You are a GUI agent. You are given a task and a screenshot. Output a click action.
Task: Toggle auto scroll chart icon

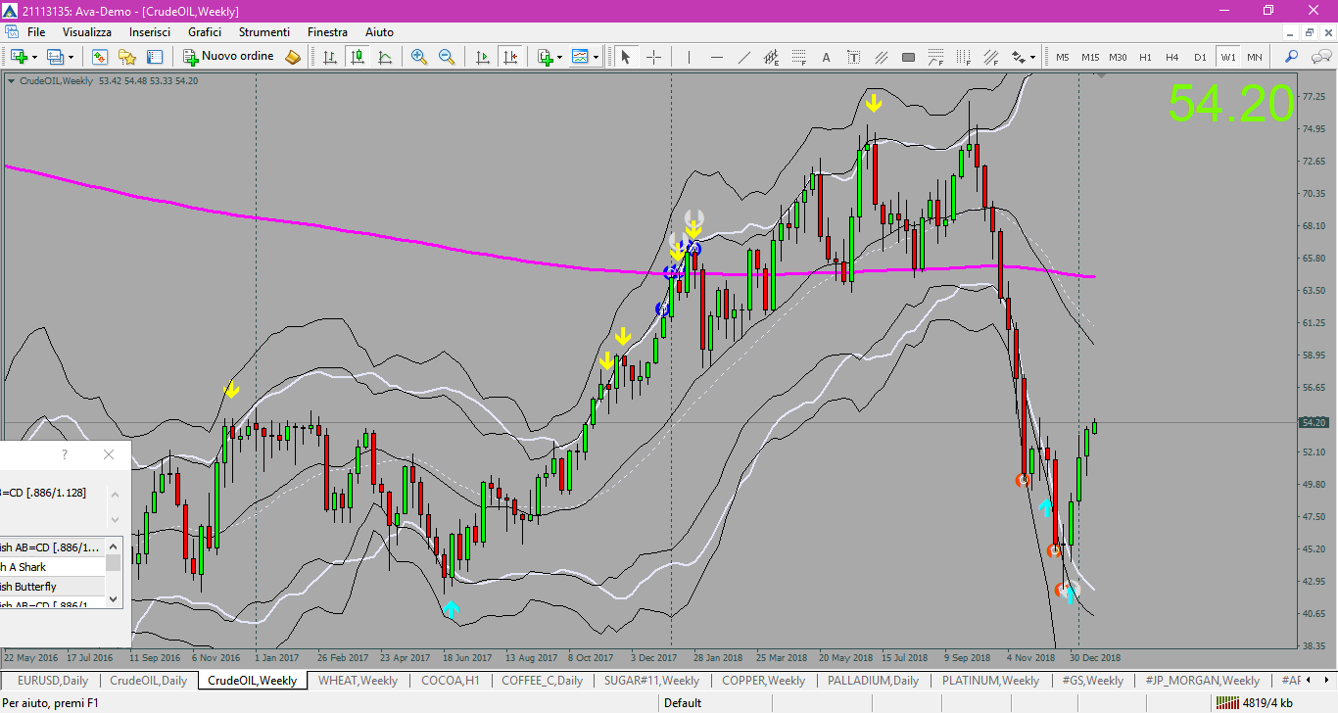pos(482,57)
